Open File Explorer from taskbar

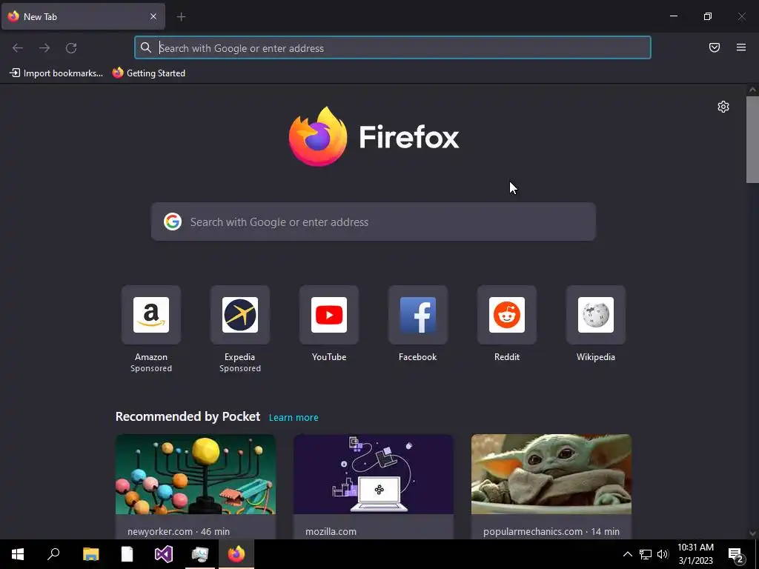[90, 554]
